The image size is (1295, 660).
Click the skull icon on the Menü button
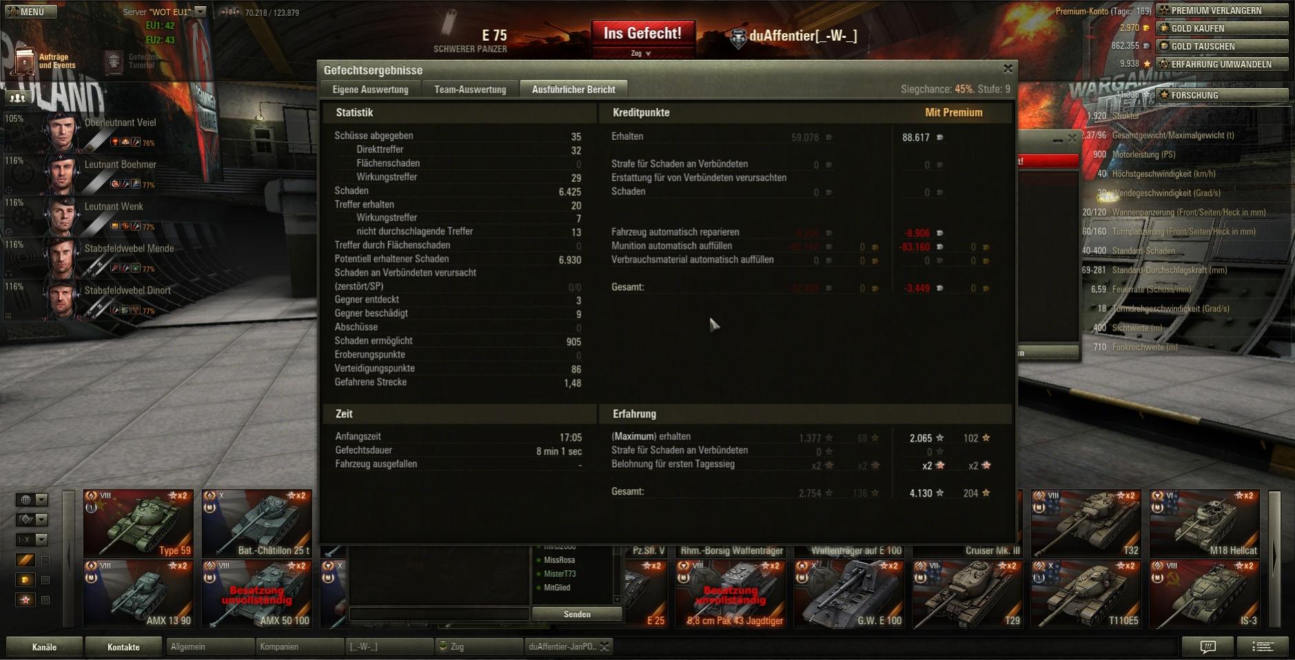[x=12, y=12]
